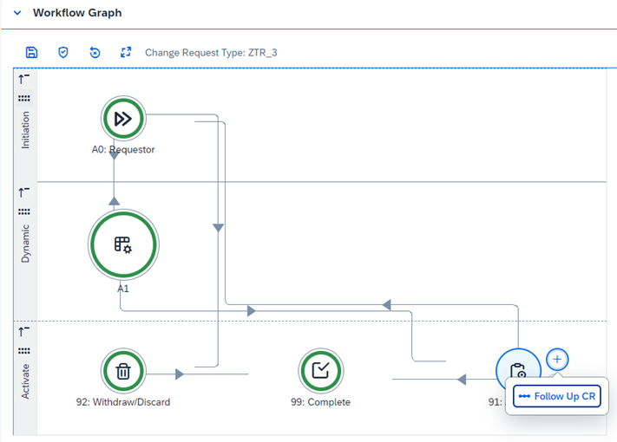Select the A0: Requestor start node
Screen dimensions: 617x442
[x=122, y=119]
